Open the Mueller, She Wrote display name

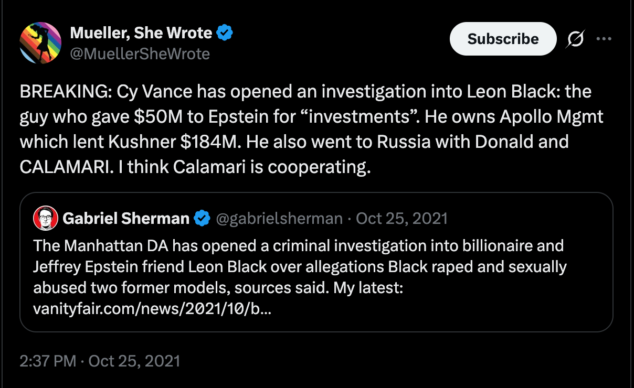pyautogui.click(x=141, y=34)
